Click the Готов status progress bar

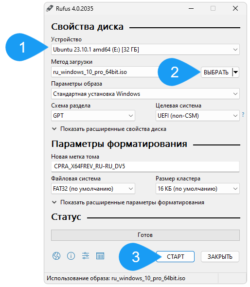point(145,235)
